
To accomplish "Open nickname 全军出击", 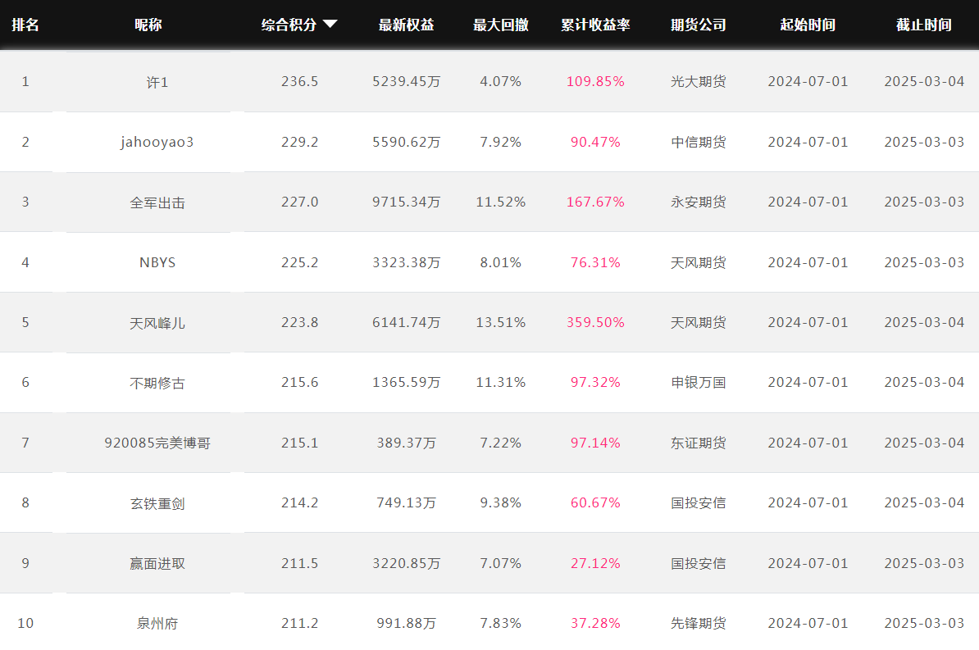I will pos(157,202).
